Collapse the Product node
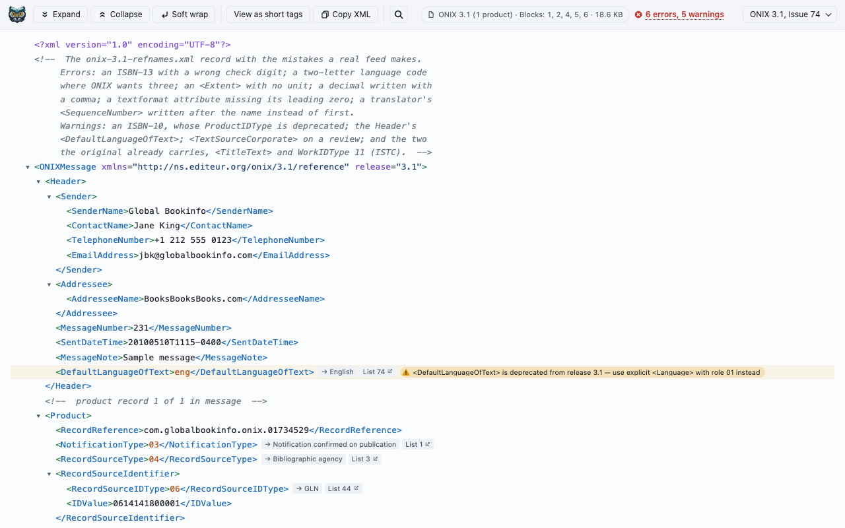 38,416
